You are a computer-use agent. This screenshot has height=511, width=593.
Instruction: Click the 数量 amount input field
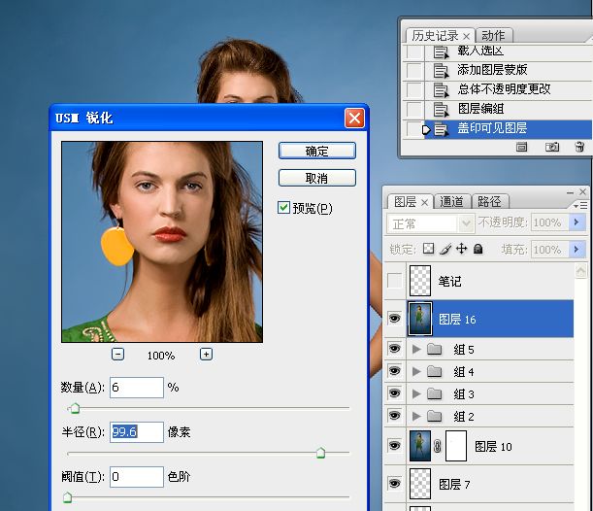point(137,388)
